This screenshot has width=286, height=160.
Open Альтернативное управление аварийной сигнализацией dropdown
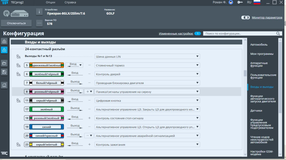(x=147, y=136)
